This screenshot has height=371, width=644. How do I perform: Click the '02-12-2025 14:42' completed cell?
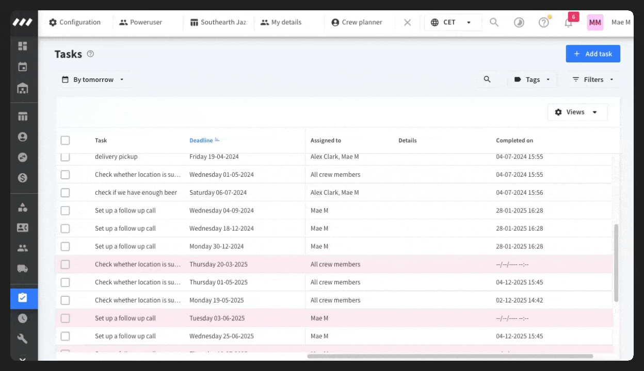(520, 300)
